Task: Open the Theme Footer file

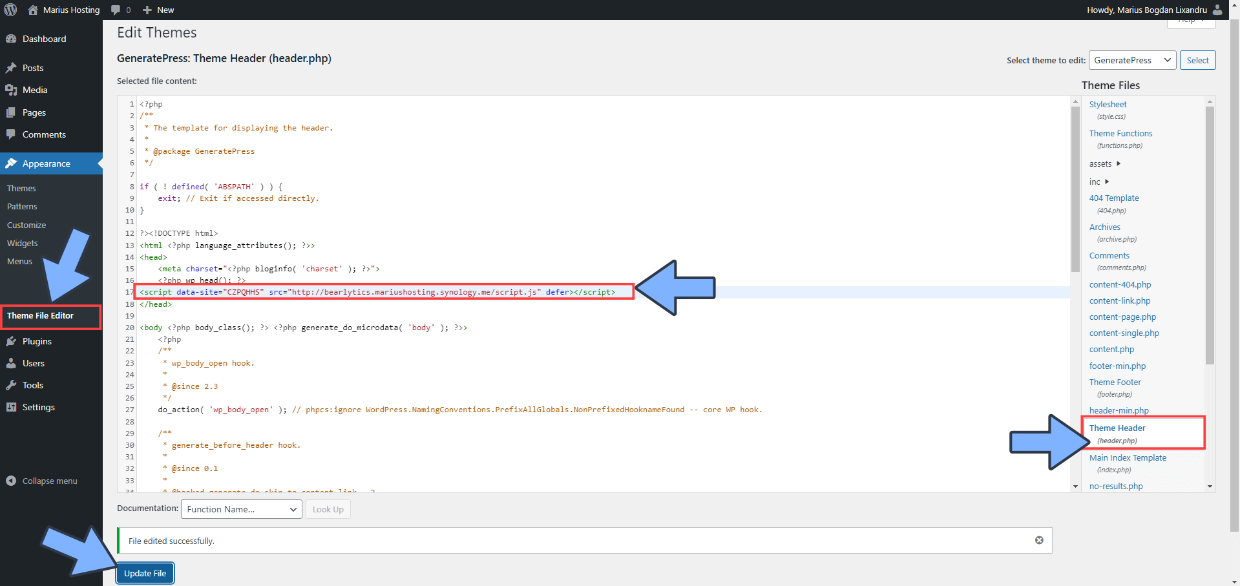Action: [1115, 382]
